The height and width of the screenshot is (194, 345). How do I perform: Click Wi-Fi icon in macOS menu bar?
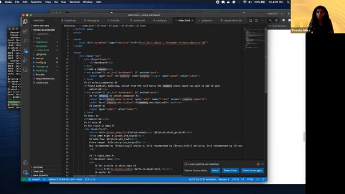pyautogui.click(x=244, y=2)
